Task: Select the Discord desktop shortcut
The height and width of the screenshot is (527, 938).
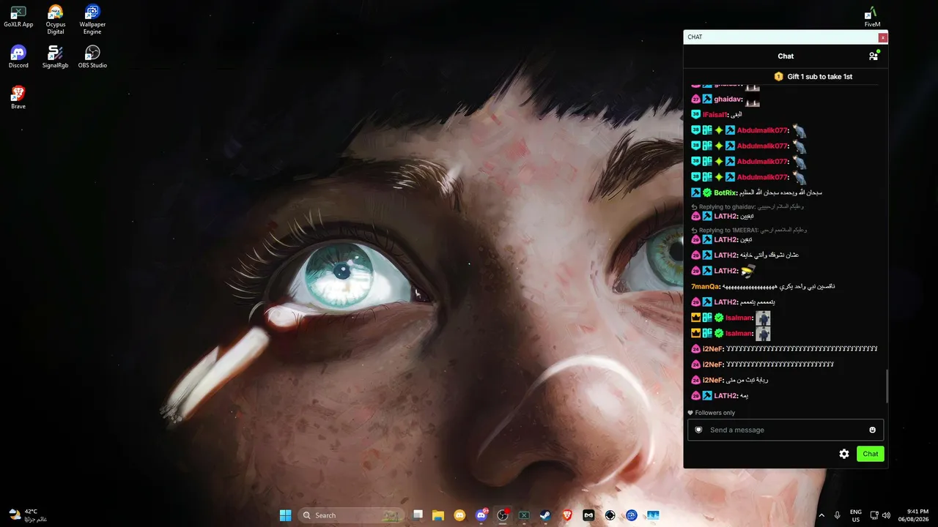Action: coord(18,57)
